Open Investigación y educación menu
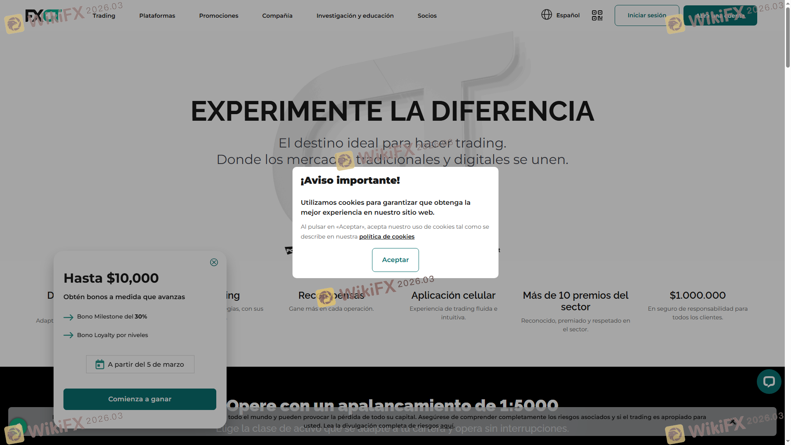 point(355,16)
